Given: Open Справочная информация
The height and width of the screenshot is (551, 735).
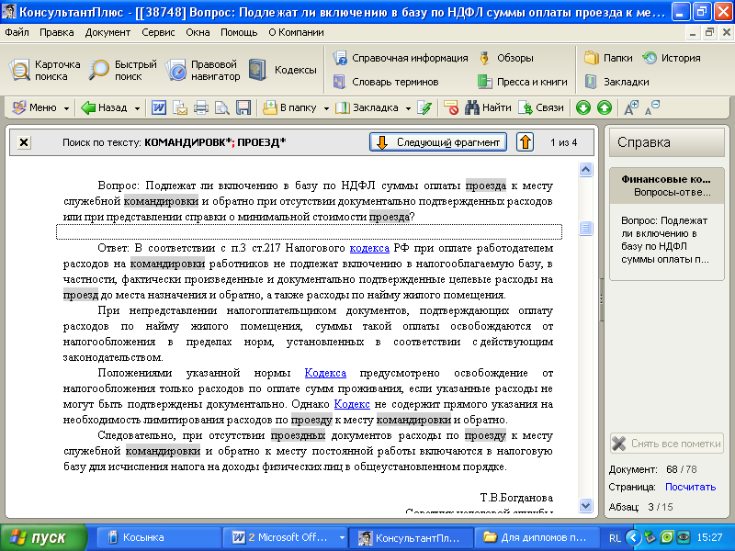Looking at the screenshot, I should tap(401, 58).
